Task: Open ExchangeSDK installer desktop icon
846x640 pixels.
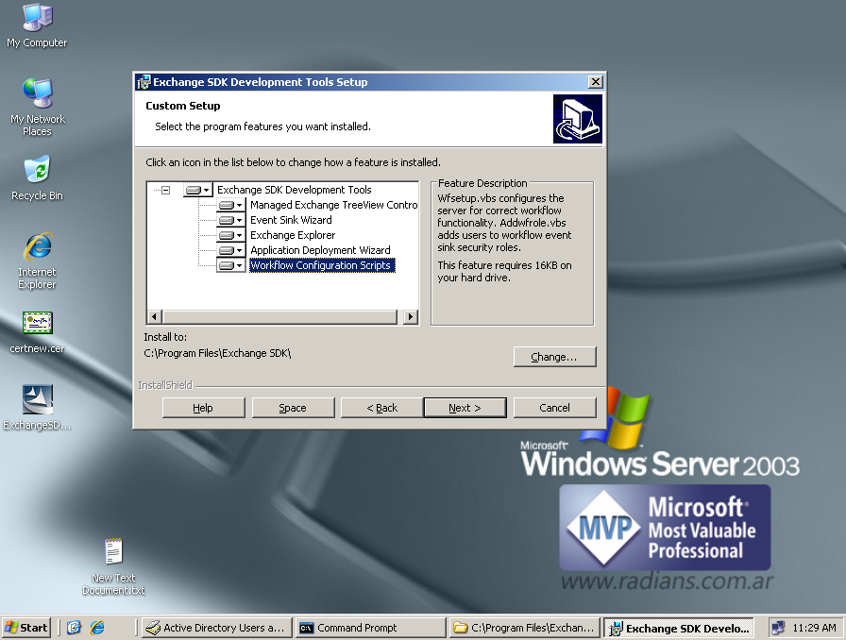Action: pyautogui.click(x=37, y=401)
